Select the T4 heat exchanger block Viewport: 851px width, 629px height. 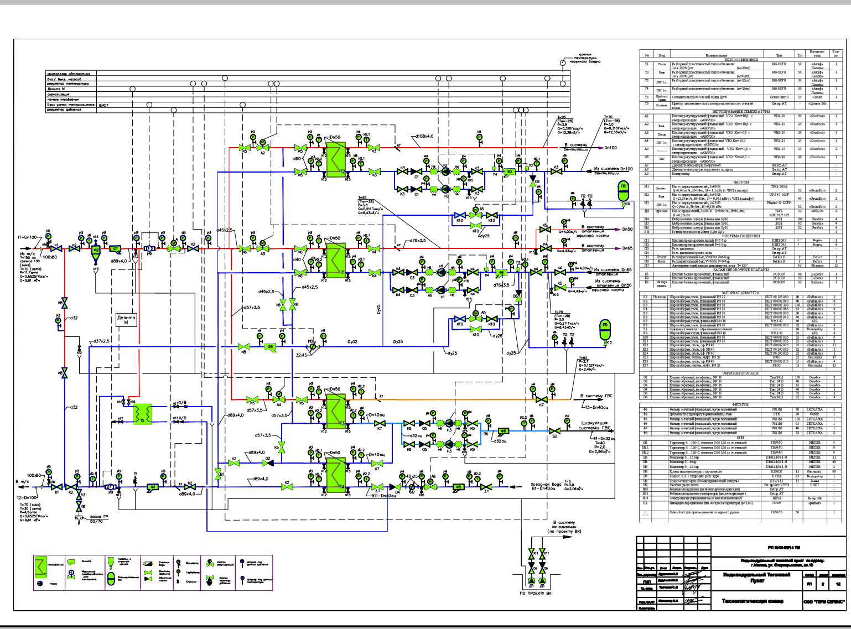pyautogui.click(x=335, y=475)
